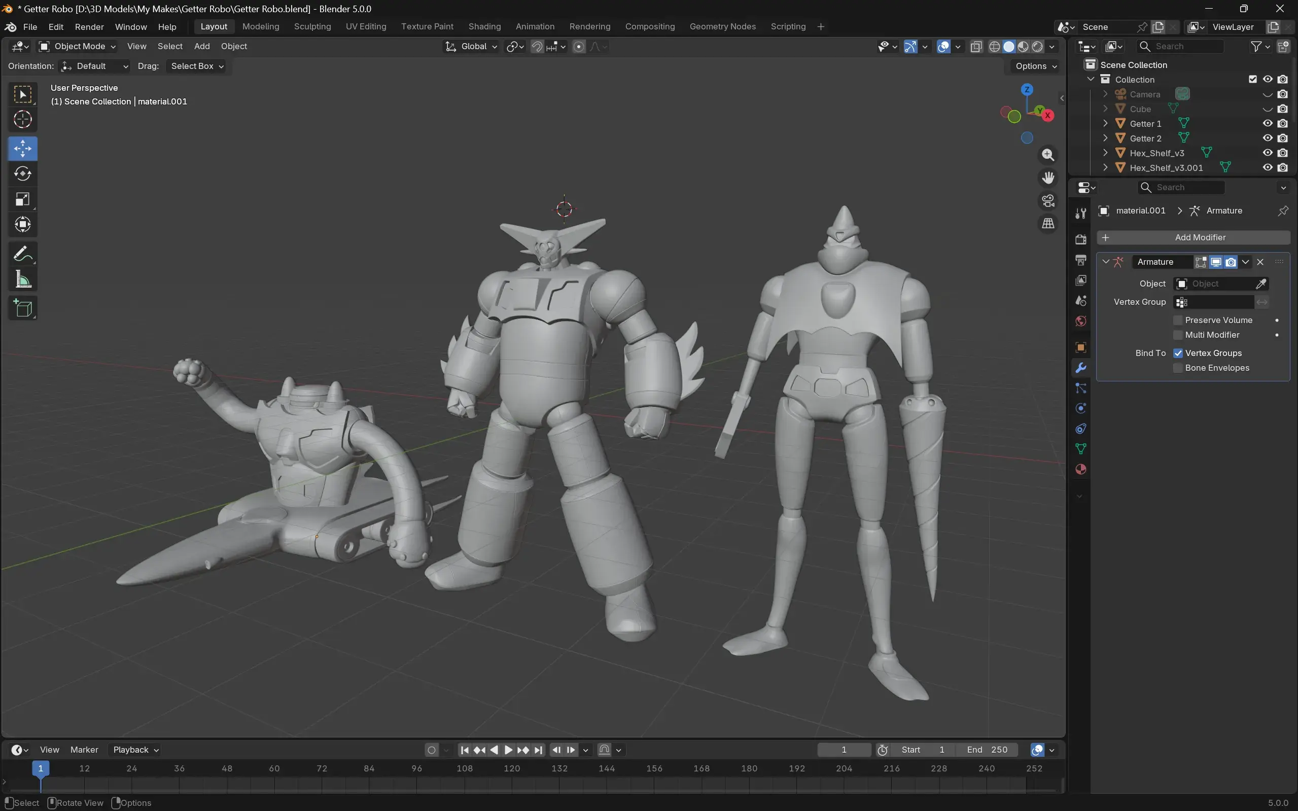1298x811 pixels.
Task: Open the Orientation Default dropdown
Action: (94, 66)
